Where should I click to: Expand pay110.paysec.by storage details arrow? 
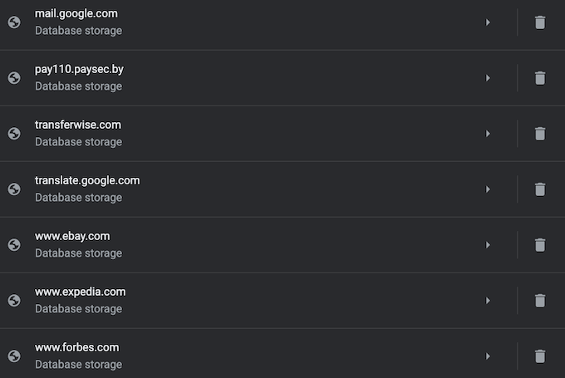pos(488,78)
